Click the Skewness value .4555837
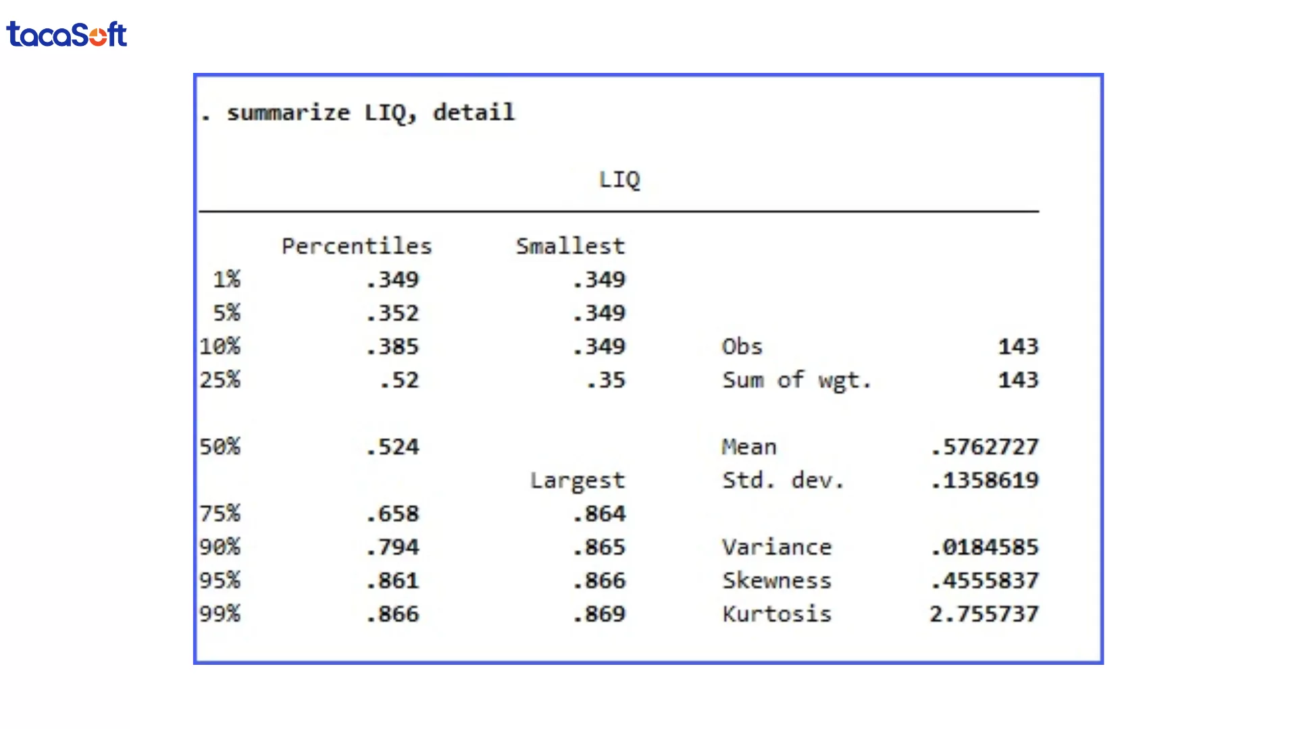This screenshot has height=729, width=1297. coord(984,580)
